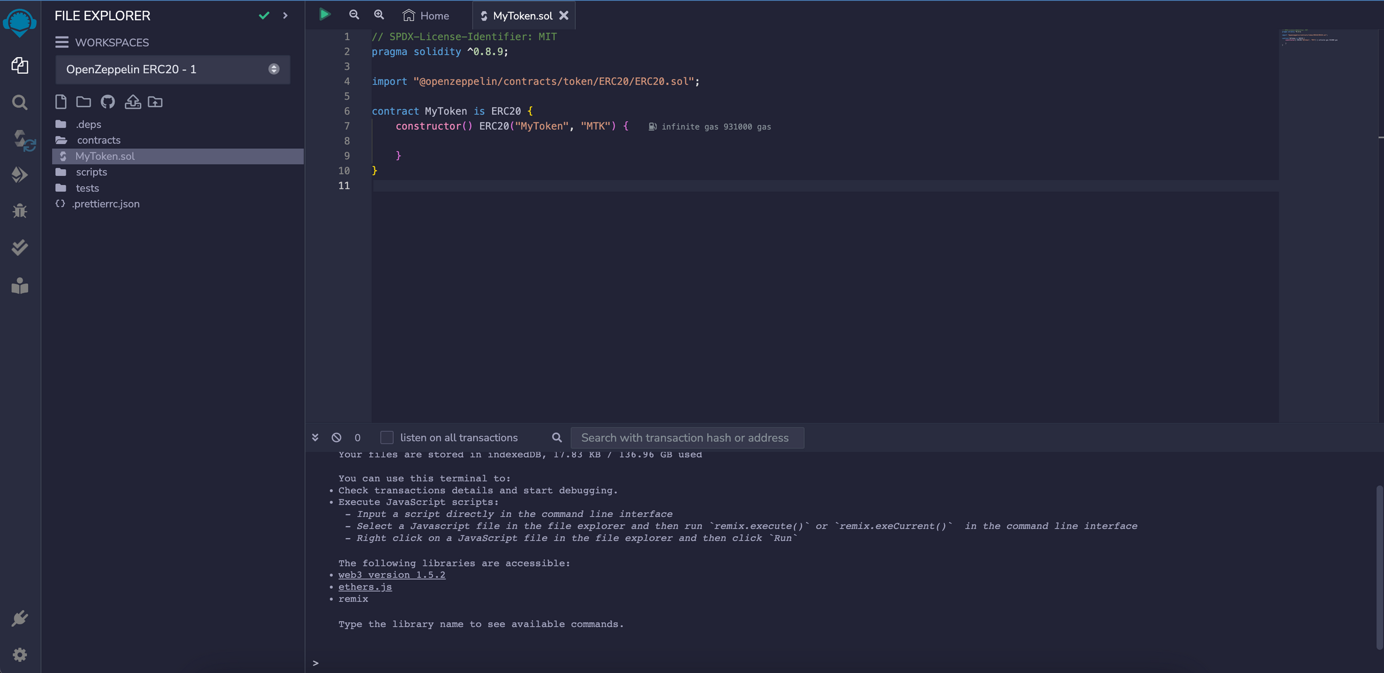This screenshot has width=1384, height=673.
Task: Collapse the terminal with the double chevron
Action: coord(315,437)
